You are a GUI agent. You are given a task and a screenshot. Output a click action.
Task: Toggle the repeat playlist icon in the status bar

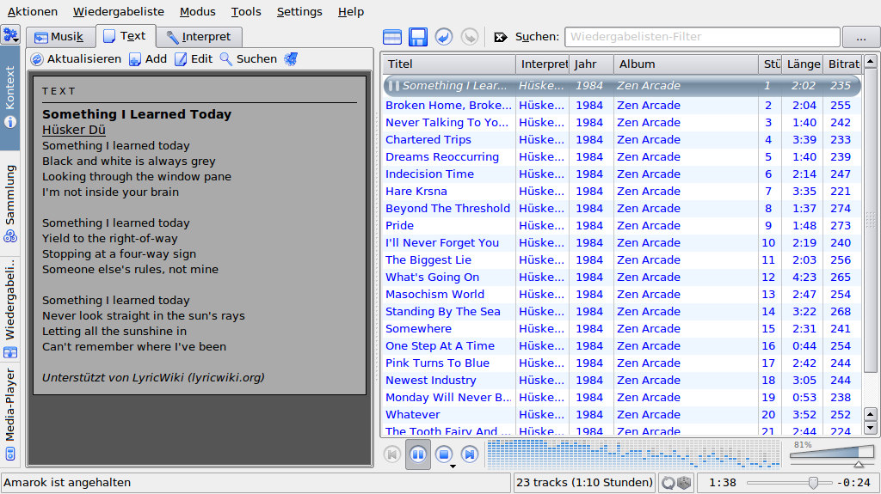coord(668,483)
